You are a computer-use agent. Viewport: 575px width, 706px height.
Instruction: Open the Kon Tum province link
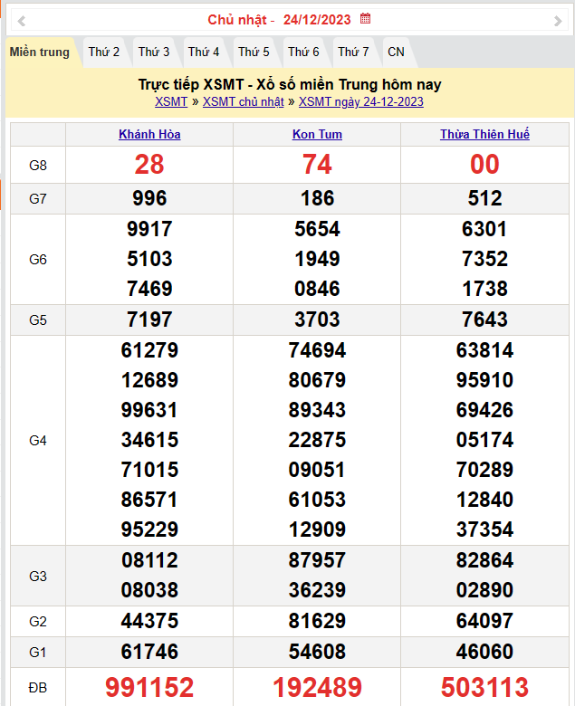(x=317, y=134)
